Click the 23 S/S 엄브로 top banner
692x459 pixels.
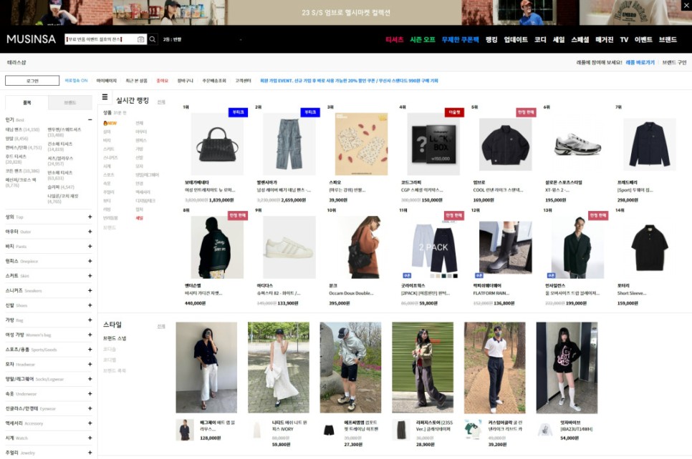tap(345, 12)
